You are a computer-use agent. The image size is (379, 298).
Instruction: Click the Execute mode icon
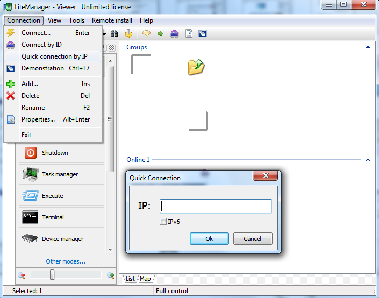[x=30, y=195]
